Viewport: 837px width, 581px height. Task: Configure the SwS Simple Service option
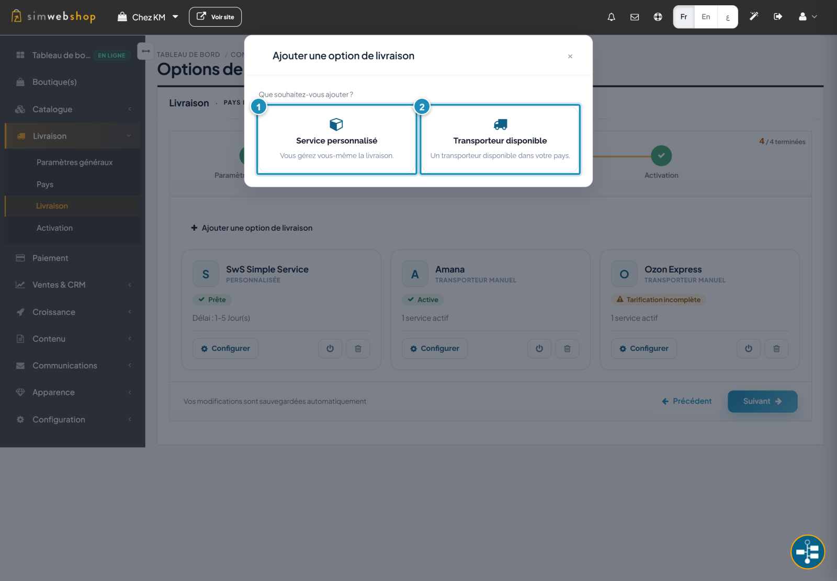pyautogui.click(x=225, y=348)
